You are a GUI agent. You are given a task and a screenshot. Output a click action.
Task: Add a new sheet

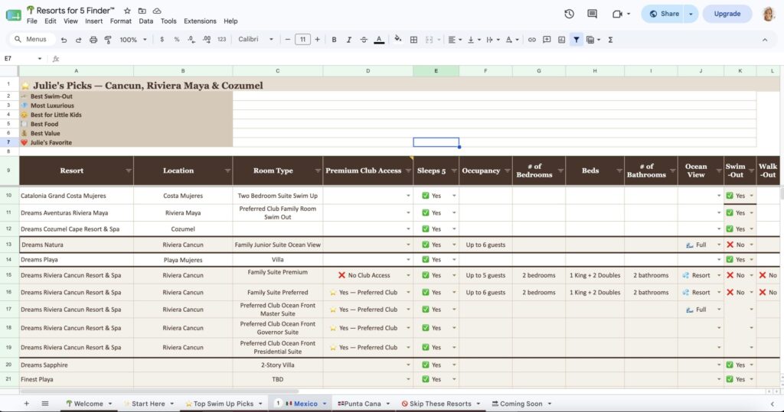27,404
